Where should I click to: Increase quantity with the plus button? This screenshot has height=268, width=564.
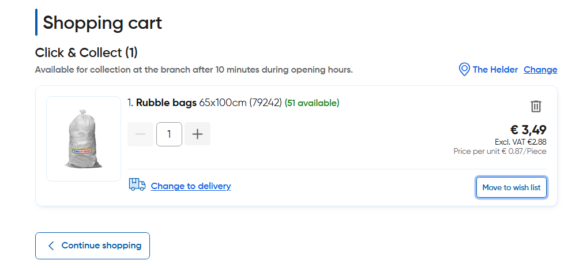click(x=197, y=134)
